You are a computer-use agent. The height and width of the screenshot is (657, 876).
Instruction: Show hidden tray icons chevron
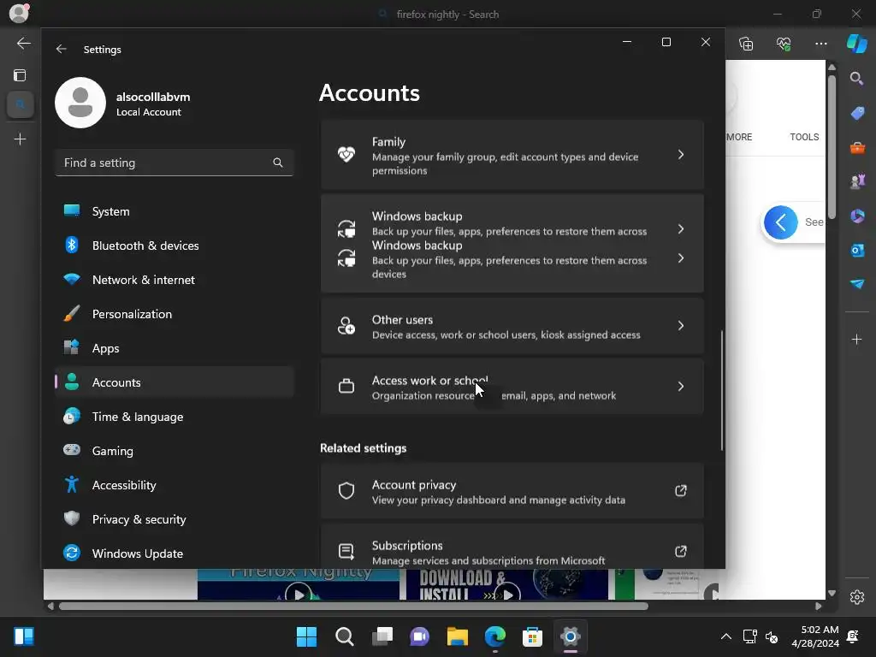point(725,636)
